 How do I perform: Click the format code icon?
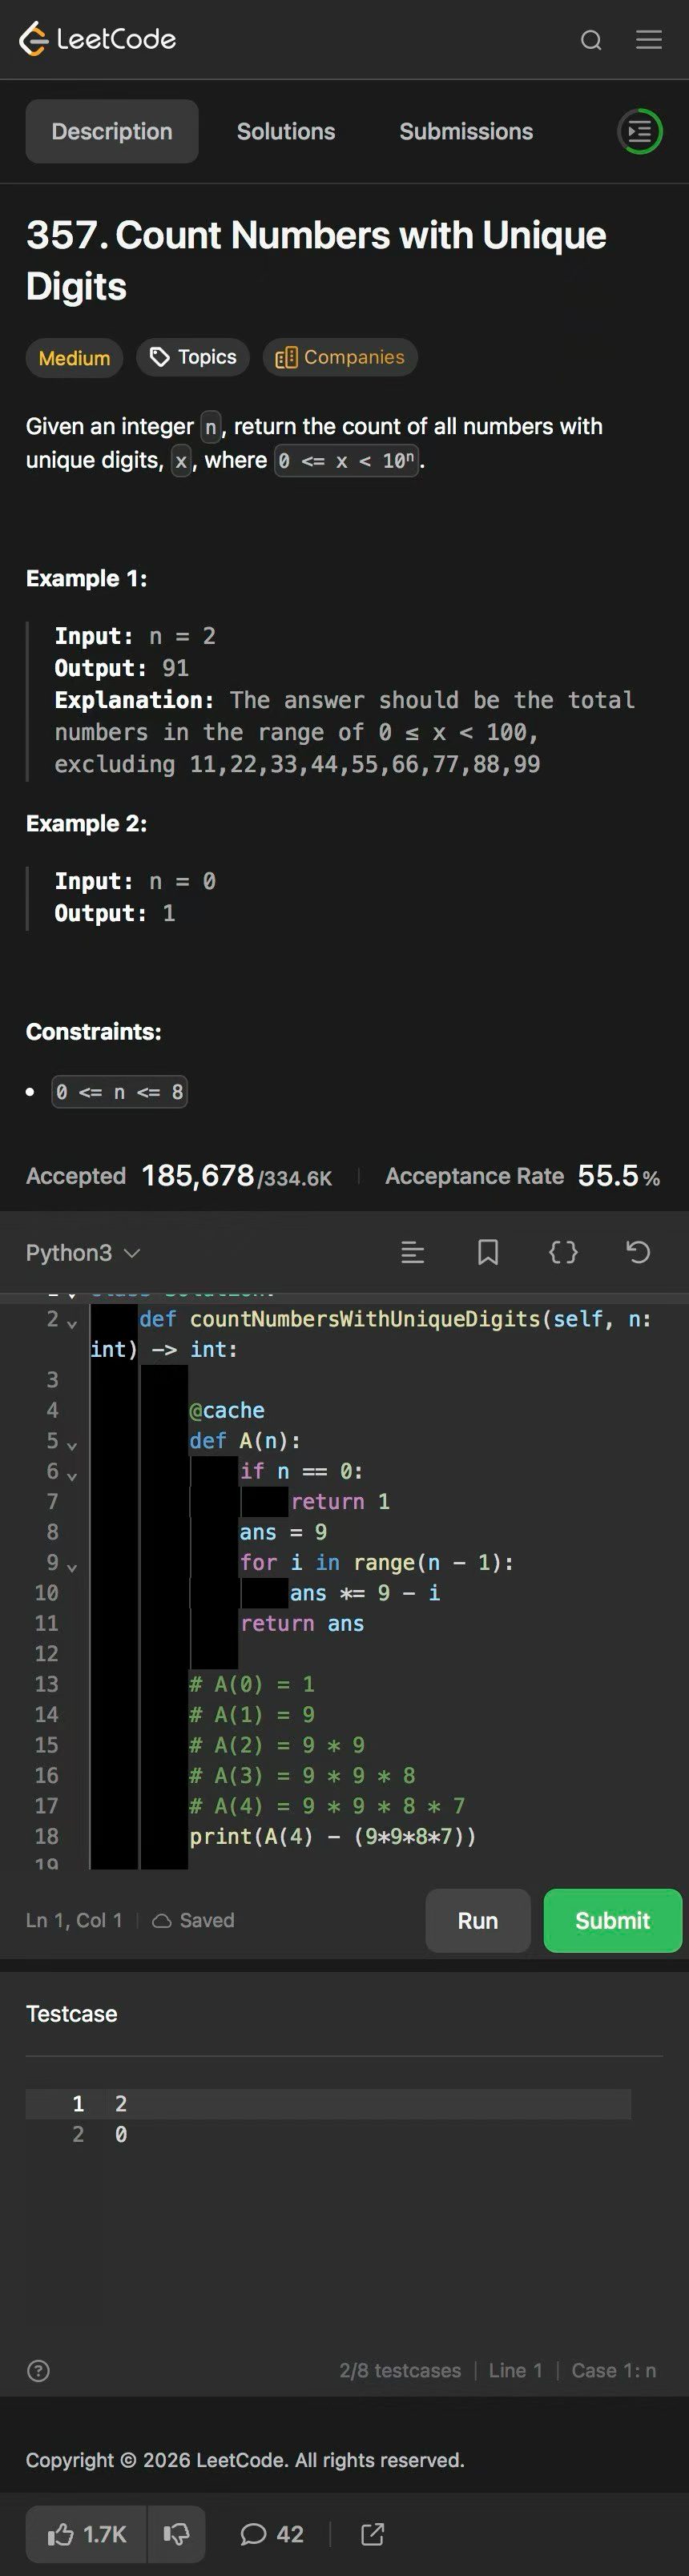point(413,1252)
